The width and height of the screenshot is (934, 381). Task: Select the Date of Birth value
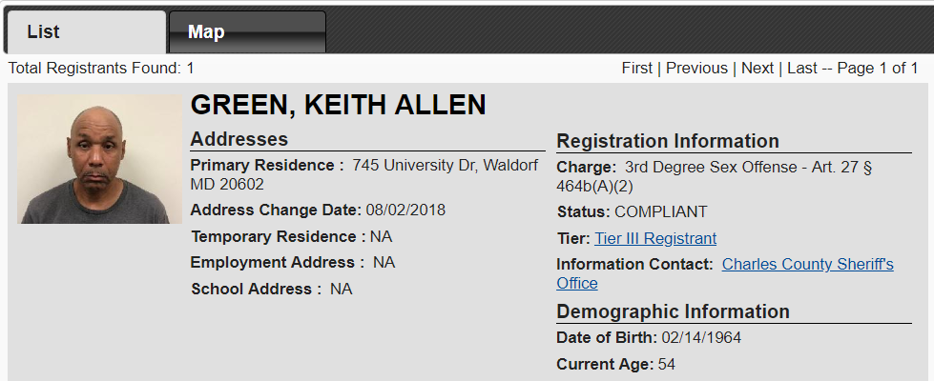701,338
